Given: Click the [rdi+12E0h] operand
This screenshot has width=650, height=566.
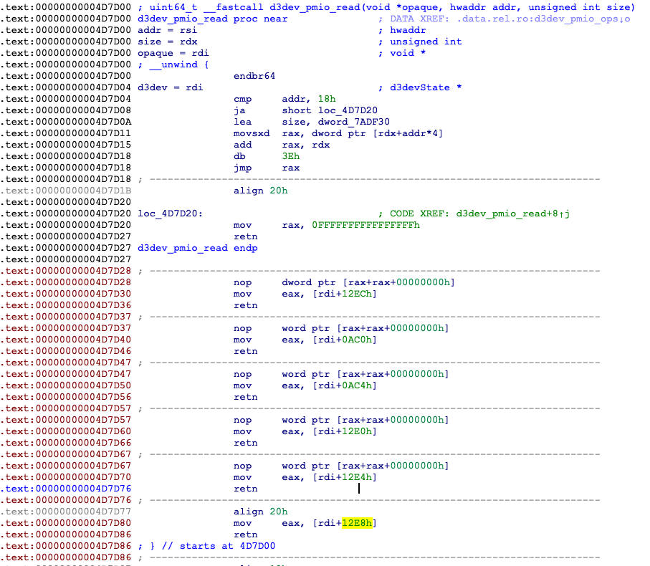Looking at the screenshot, I should pos(344,431).
